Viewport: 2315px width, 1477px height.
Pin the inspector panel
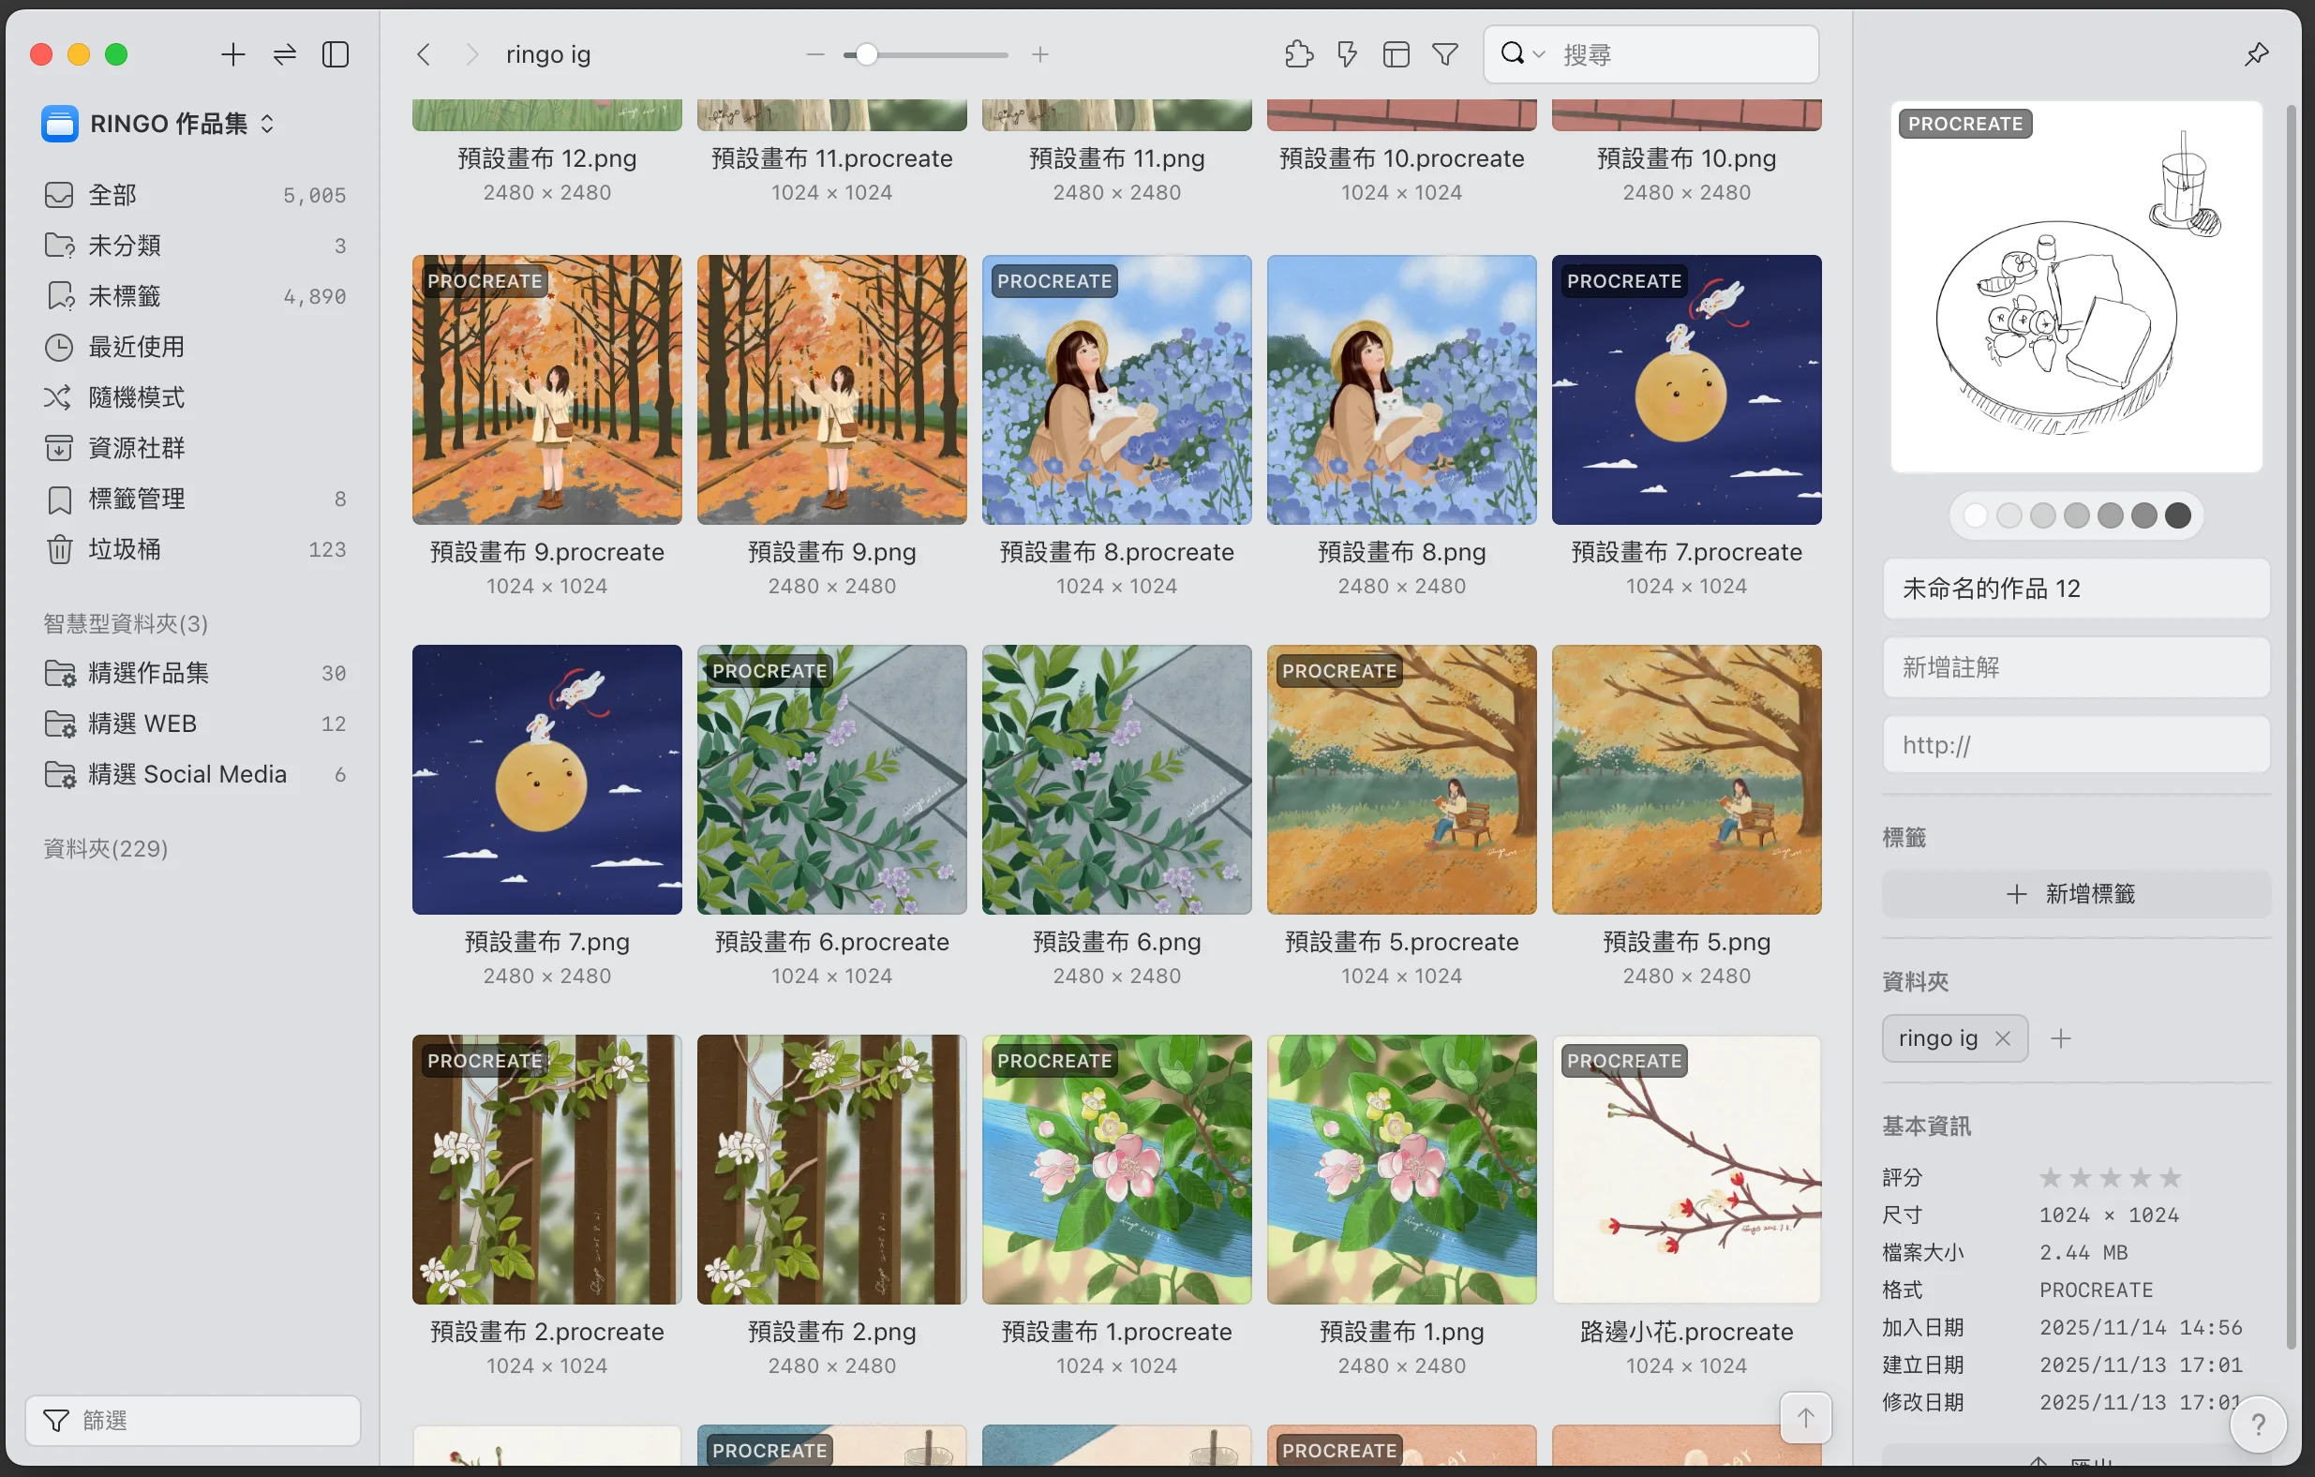(2256, 54)
